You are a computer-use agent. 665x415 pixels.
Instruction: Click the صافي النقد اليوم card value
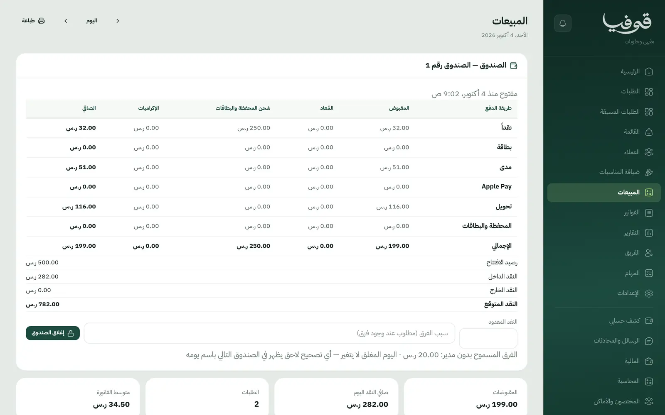[368, 405]
